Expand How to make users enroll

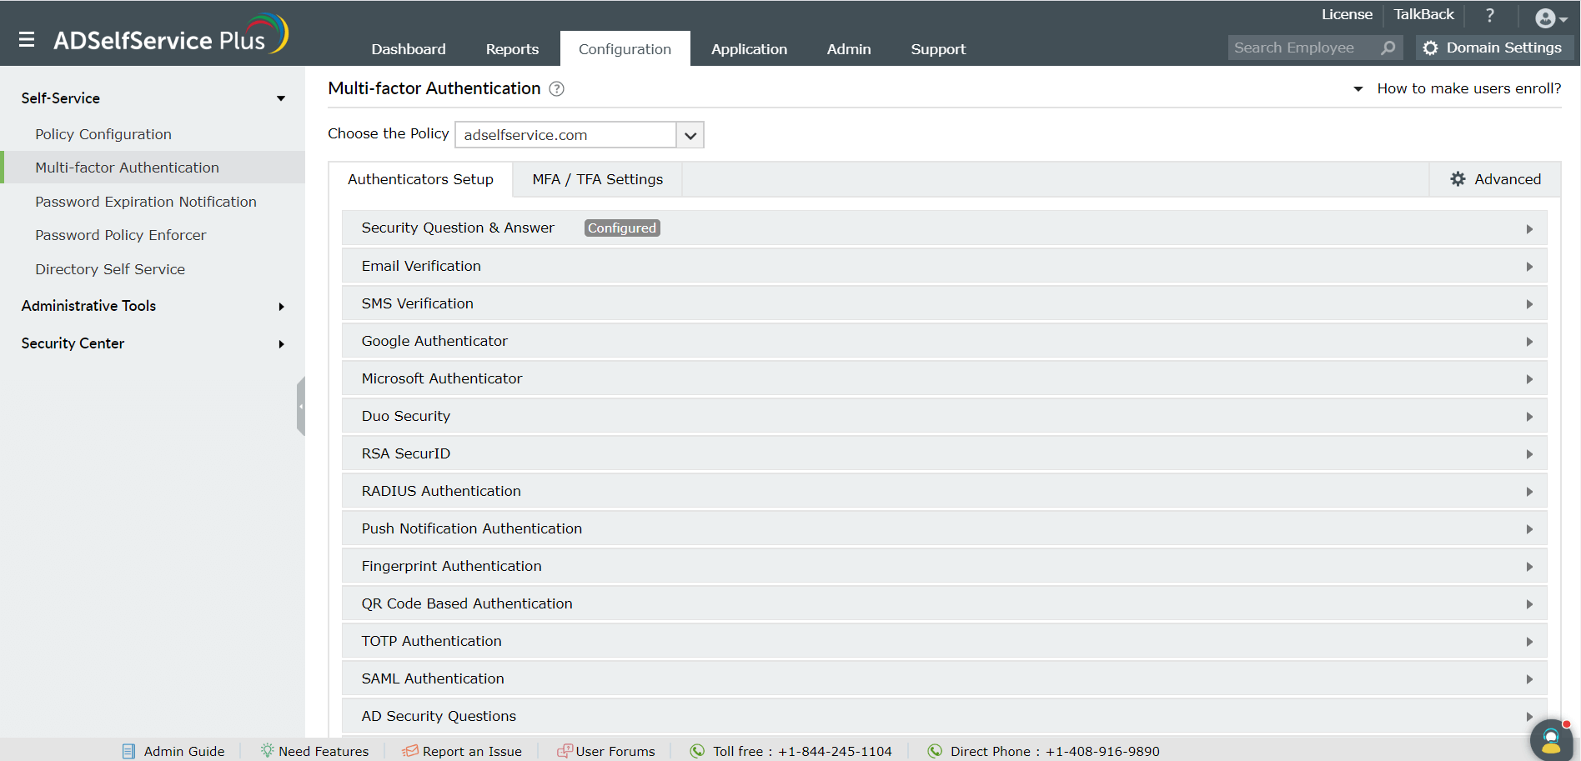point(1458,88)
